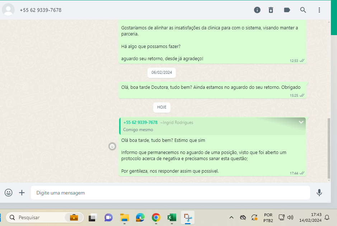The height and width of the screenshot is (226, 337).
Task: Open Microsoft Edge from the taskbar
Action: pyautogui.click(x=140, y=217)
